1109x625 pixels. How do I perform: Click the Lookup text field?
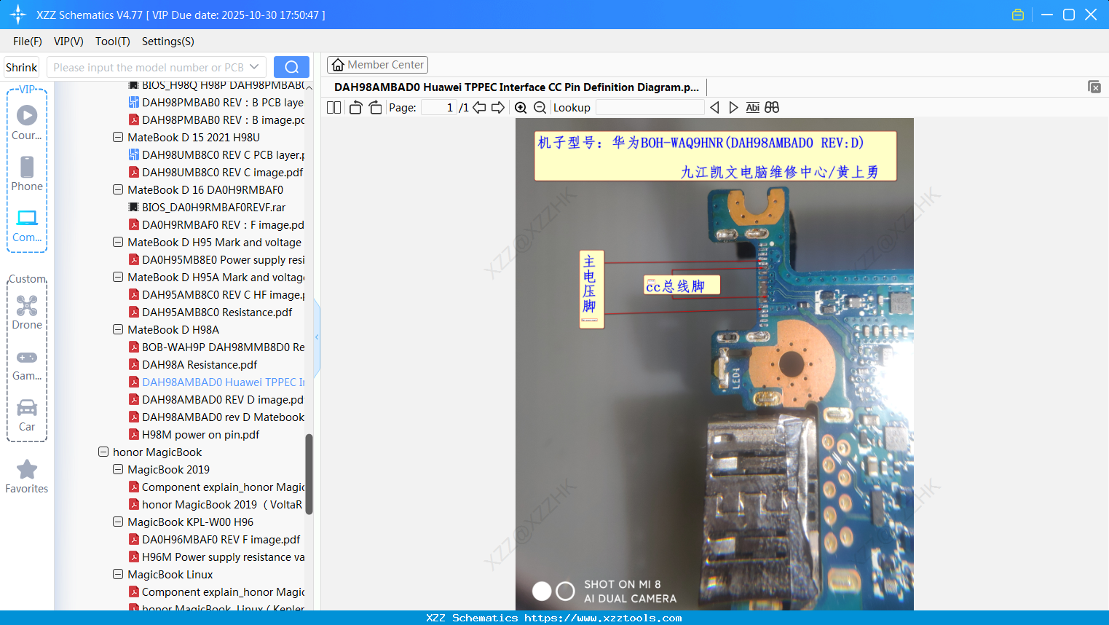coord(650,108)
